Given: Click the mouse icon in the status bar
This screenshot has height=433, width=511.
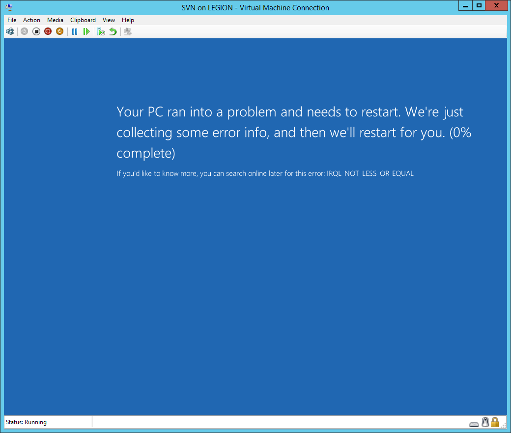Looking at the screenshot, I should pos(485,422).
